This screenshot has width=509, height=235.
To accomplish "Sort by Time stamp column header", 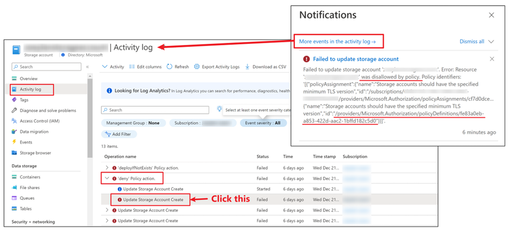I will (324, 156).
